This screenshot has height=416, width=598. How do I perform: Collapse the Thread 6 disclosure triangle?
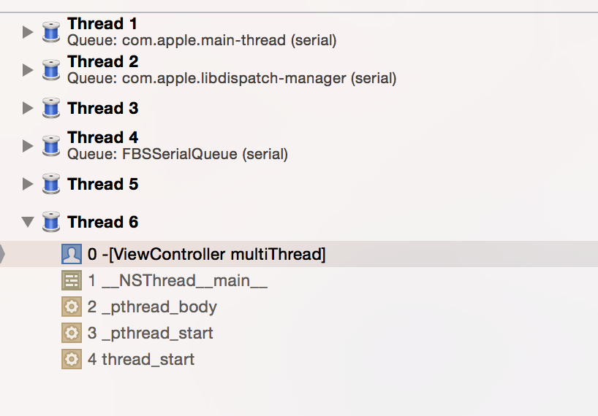pyautogui.click(x=28, y=222)
